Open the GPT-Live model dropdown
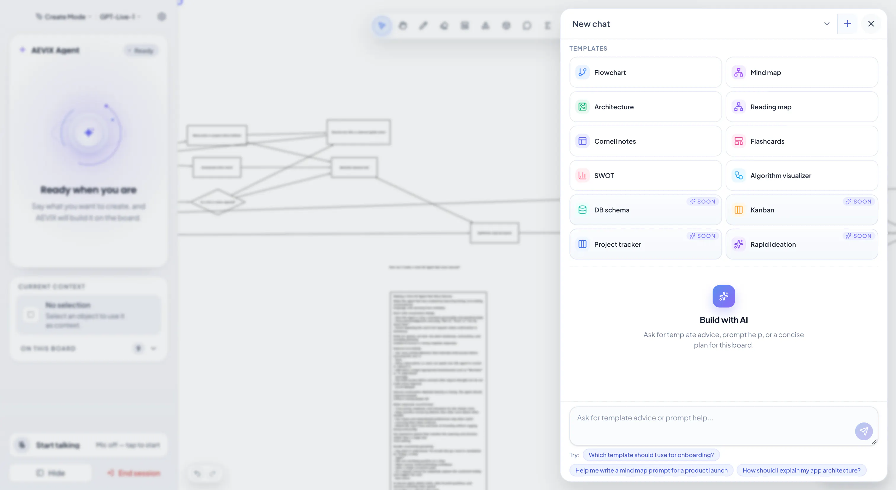 pyautogui.click(x=120, y=17)
